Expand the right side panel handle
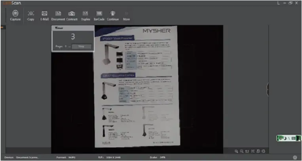 click(268, 89)
